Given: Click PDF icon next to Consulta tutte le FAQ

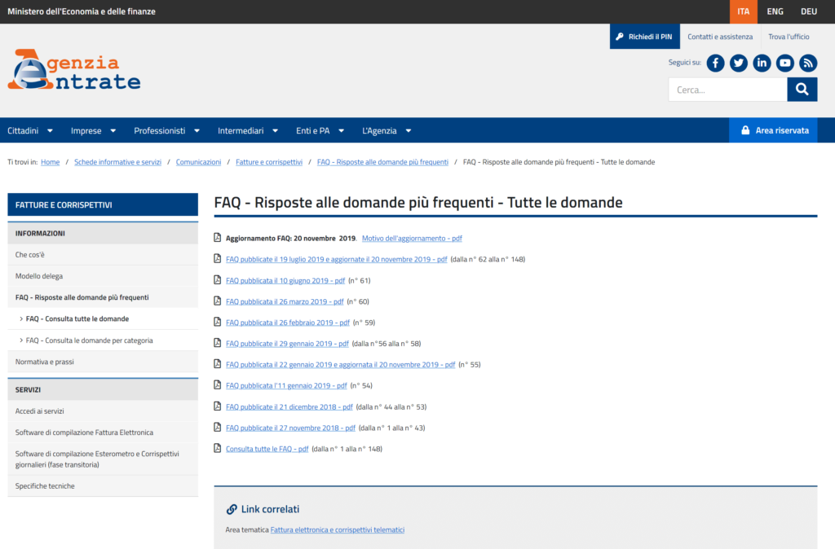Looking at the screenshot, I should [217, 448].
